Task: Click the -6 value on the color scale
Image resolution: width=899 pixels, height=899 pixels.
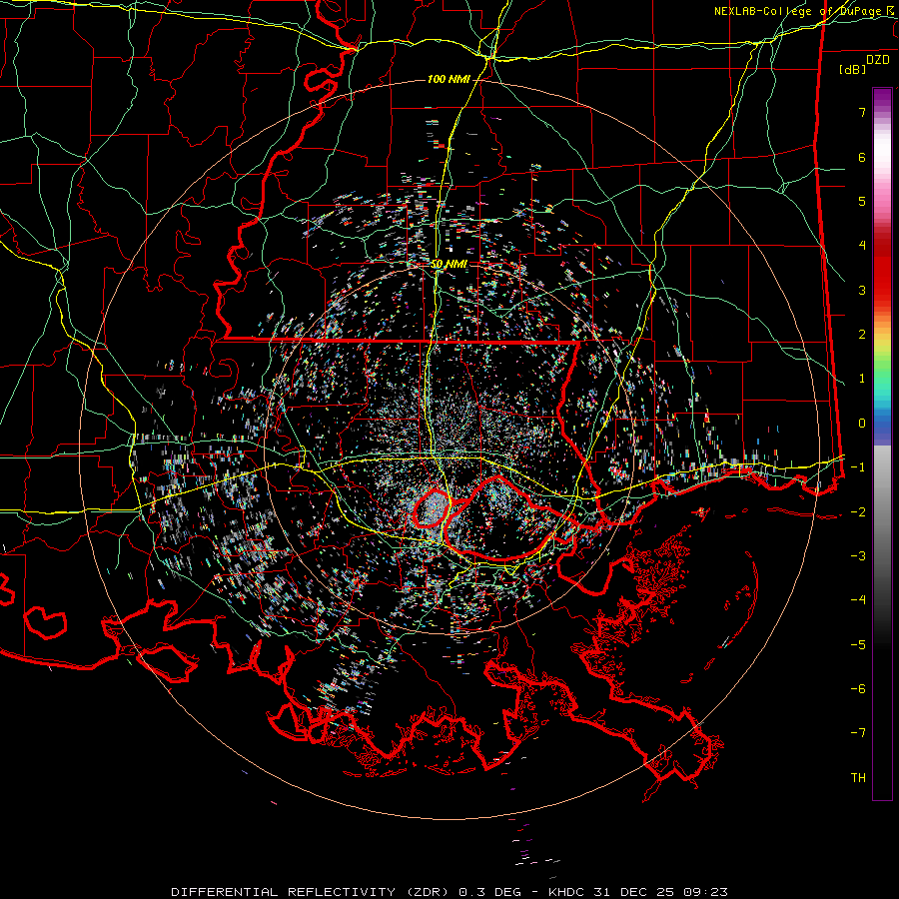Action: 858,689
